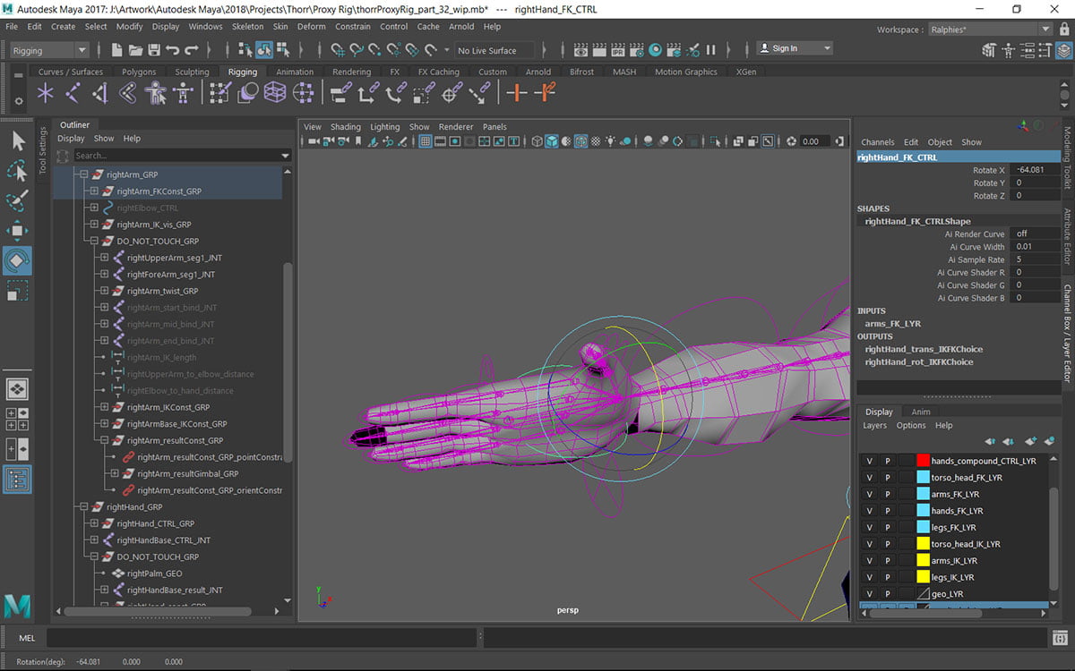Click the Create Joints shelf icon
This screenshot has height=671, width=1075.
73,92
